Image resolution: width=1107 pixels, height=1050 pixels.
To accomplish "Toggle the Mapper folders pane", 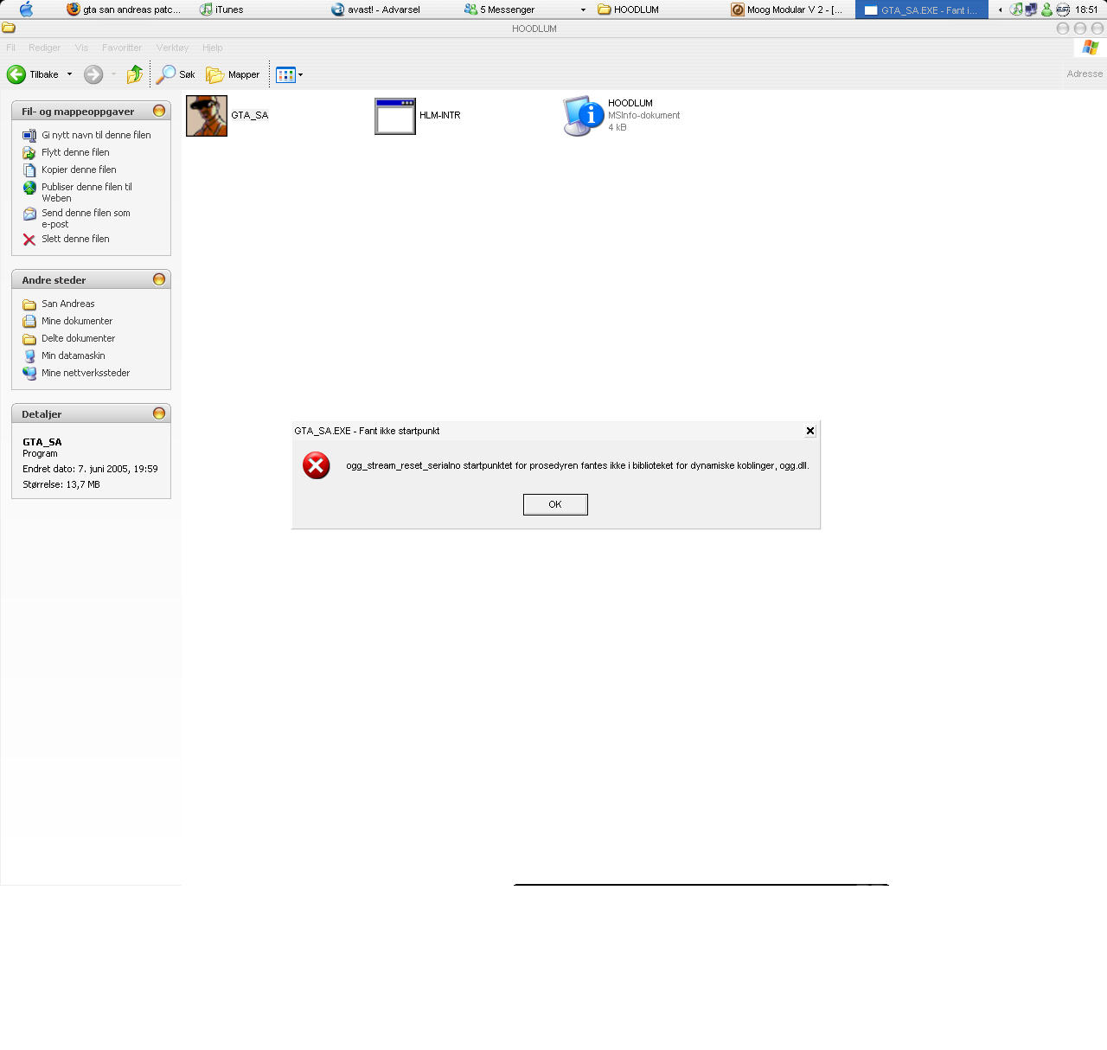I will pos(233,74).
